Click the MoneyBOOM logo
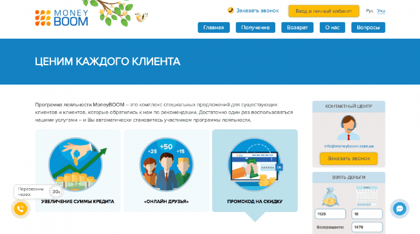This screenshot has width=420, height=234. click(61, 18)
